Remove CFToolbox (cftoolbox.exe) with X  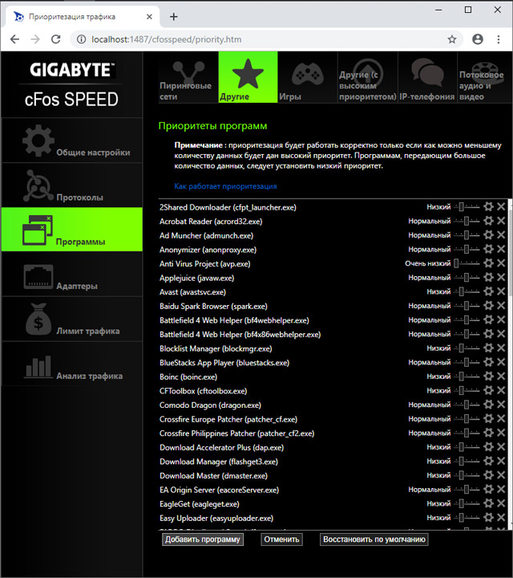501,390
